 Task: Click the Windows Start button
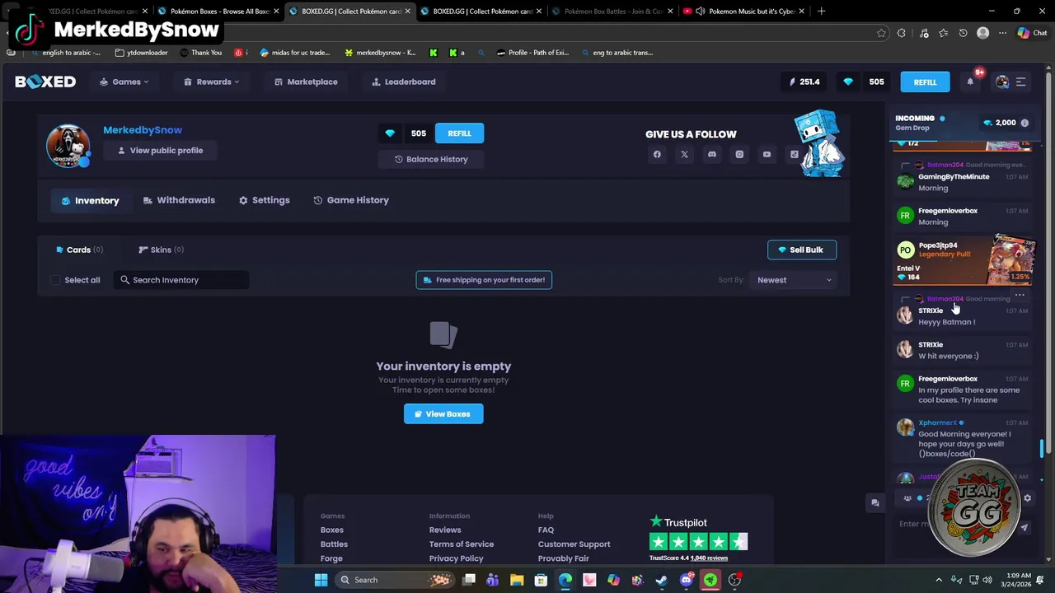click(321, 580)
